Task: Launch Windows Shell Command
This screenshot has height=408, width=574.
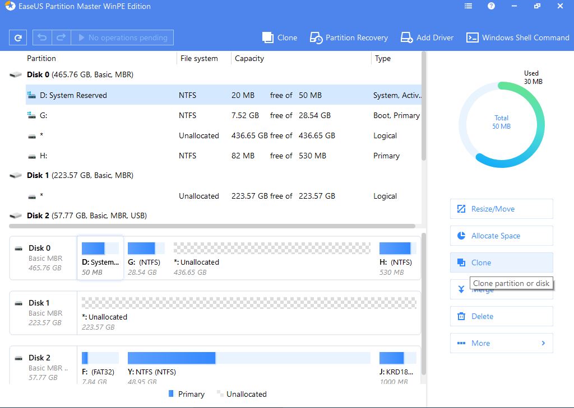Action: coord(518,37)
